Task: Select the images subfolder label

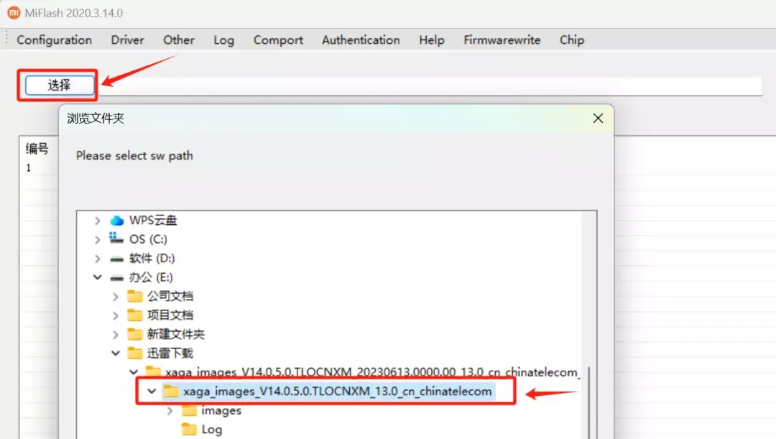Action: coord(221,411)
